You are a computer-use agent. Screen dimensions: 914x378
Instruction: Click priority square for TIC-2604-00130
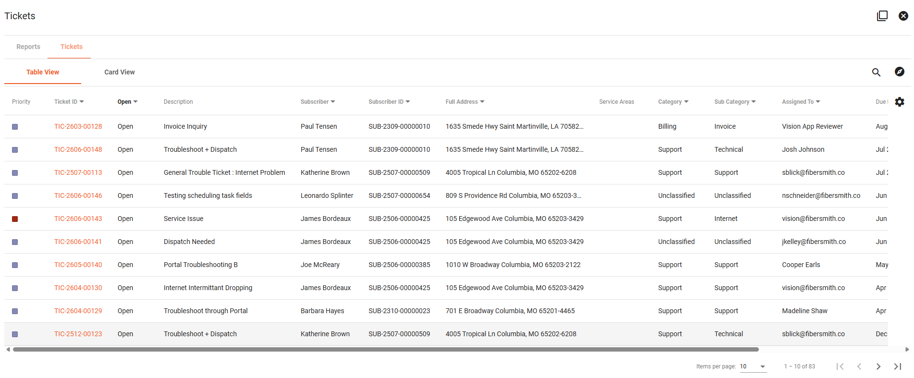pyautogui.click(x=15, y=288)
